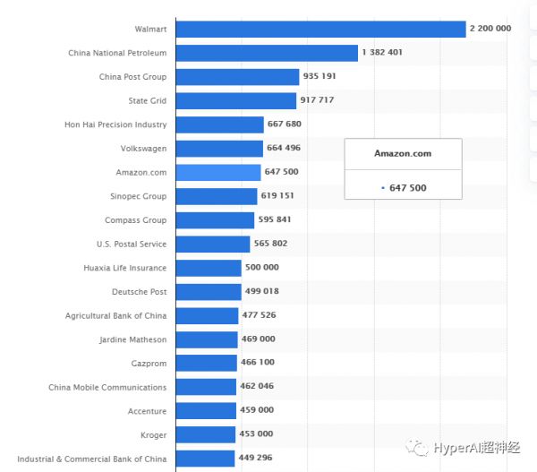The image size is (537, 472).
Task: Click the Huaxia Life Insurance bar
Action: click(x=209, y=268)
